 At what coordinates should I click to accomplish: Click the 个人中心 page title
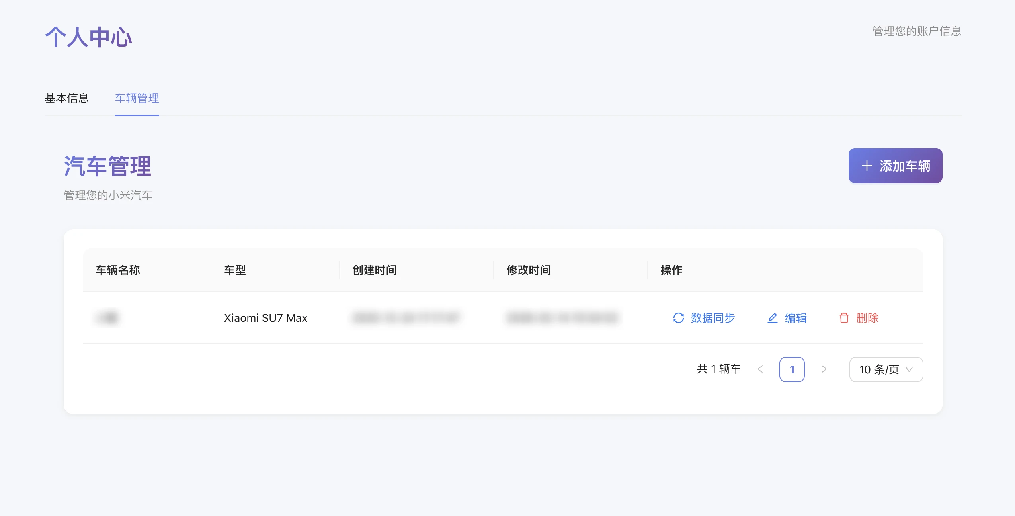(x=88, y=37)
